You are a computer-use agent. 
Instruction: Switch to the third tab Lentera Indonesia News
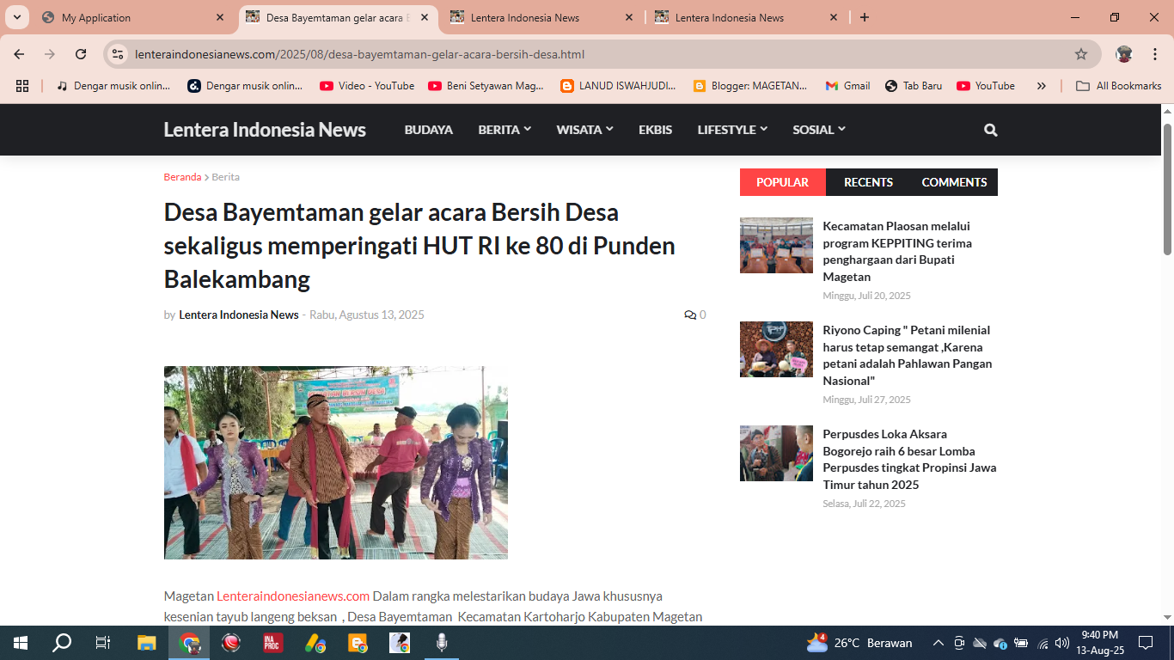click(543, 17)
